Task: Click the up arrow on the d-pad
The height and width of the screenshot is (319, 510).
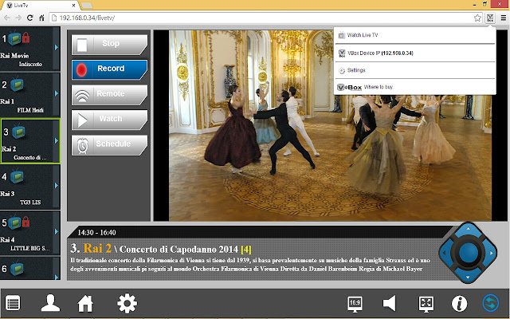Action: (468, 229)
